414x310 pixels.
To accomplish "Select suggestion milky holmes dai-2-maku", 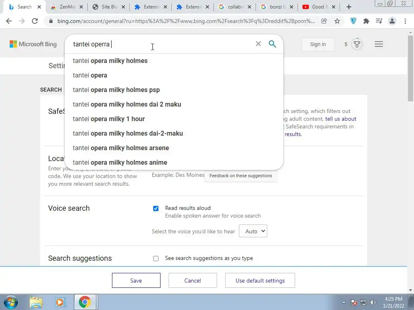I will (x=174, y=133).
